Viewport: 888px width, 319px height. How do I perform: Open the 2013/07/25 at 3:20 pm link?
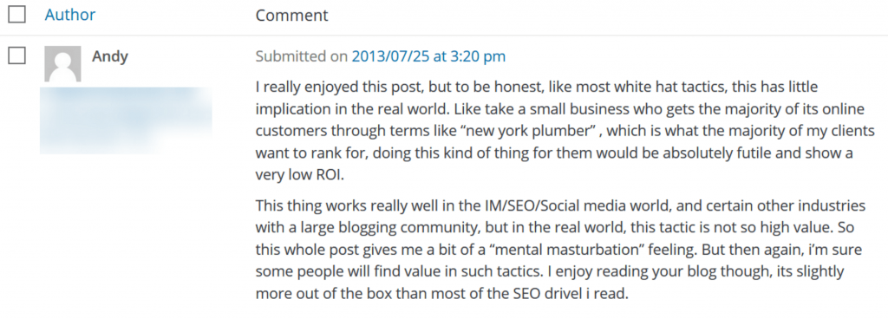click(428, 56)
